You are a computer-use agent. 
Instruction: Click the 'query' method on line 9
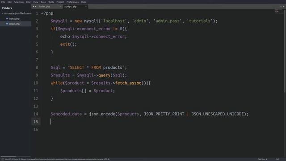point(104,76)
